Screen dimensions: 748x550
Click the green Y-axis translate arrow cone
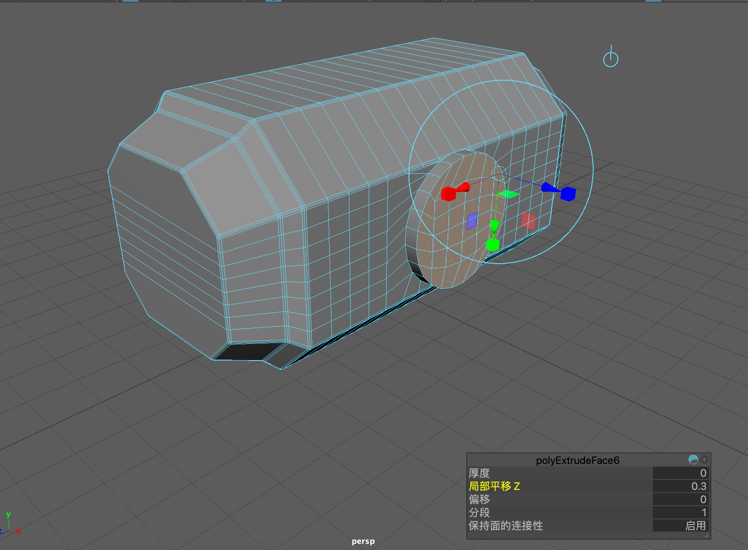click(494, 227)
